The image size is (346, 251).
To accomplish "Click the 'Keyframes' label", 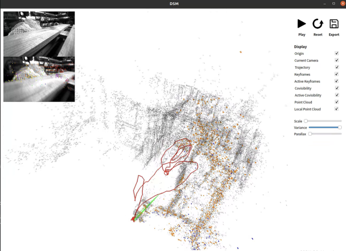I will coord(302,74).
